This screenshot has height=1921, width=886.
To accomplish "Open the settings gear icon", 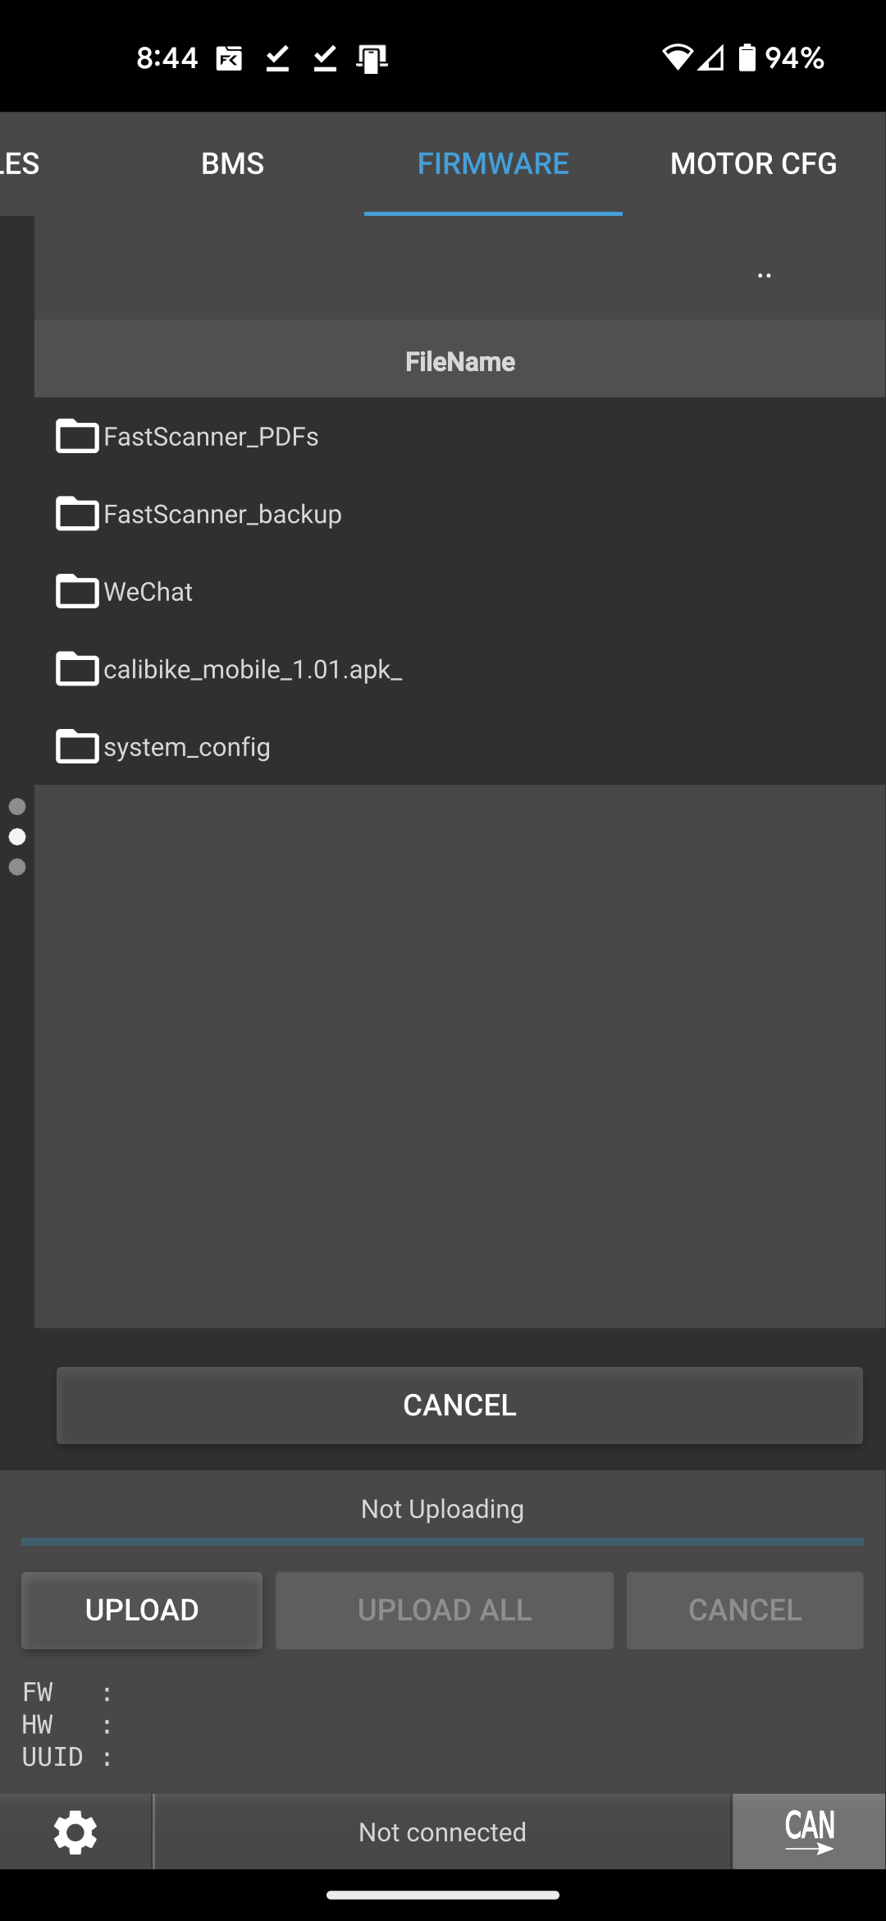I will tap(75, 1832).
